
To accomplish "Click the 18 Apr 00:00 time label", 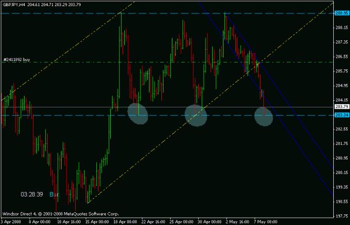I will (125, 222).
